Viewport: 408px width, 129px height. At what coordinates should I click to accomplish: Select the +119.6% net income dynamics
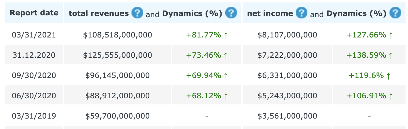tap(369, 76)
